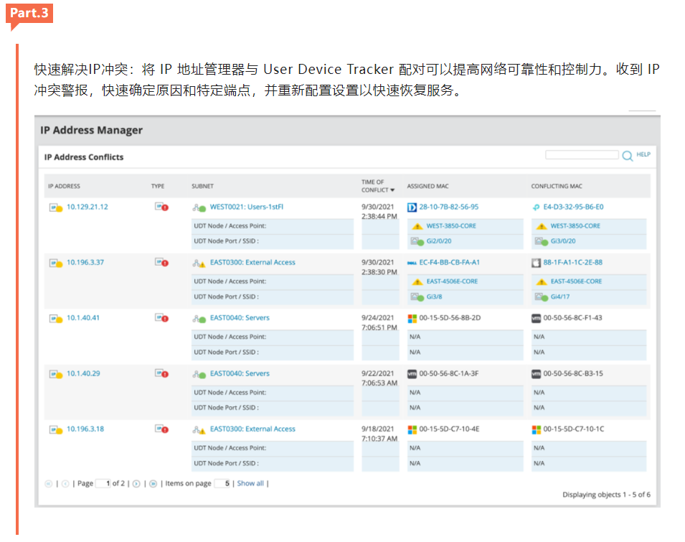Focus the IP Address Conflicts search field
Viewport: 685px width, 542px height.
[x=582, y=155]
